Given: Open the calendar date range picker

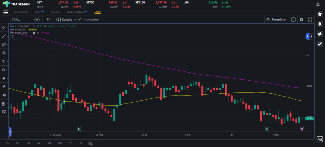Looking at the screenshot, I should [x=90, y=143].
